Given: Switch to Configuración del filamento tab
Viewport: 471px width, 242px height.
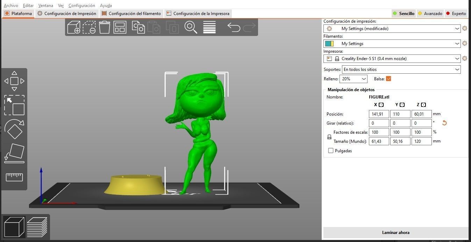Looking at the screenshot, I should tap(131, 14).
